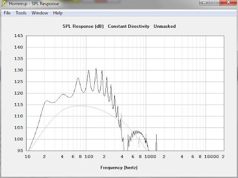Image resolution: width=238 pixels, height=178 pixels.
Task: Click the 140 dB y-axis value
Action: [19, 47]
